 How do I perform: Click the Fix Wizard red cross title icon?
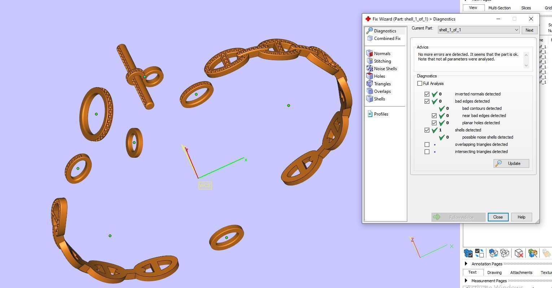click(x=368, y=19)
